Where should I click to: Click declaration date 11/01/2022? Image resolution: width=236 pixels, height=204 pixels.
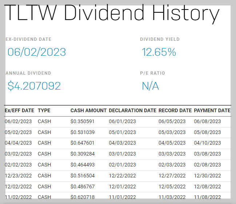pyautogui.click(x=123, y=197)
